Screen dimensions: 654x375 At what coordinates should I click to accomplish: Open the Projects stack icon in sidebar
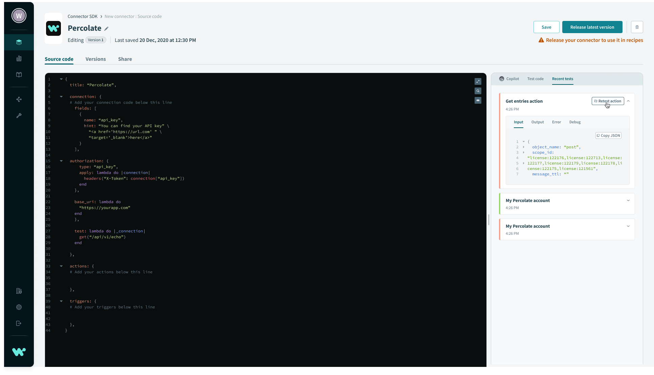19,42
